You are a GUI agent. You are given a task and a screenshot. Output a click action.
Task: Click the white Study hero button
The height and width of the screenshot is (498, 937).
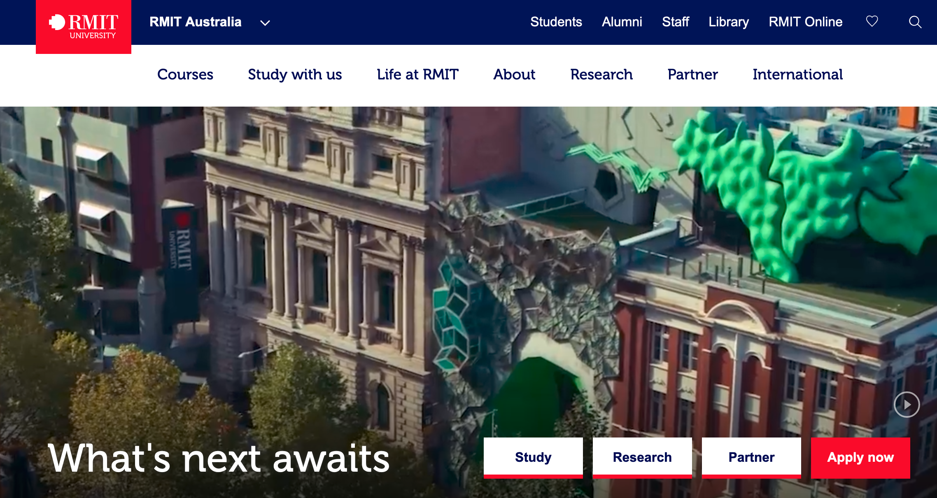tap(533, 457)
